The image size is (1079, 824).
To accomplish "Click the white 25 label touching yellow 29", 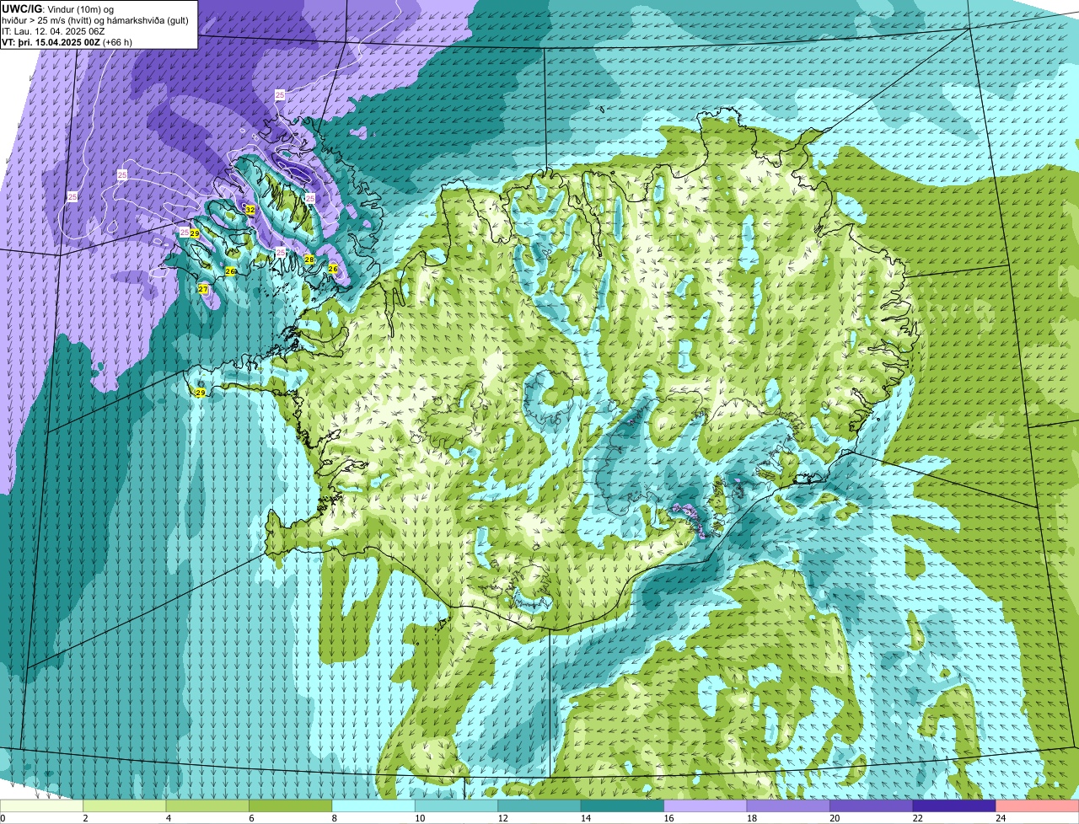I will coord(185,232).
